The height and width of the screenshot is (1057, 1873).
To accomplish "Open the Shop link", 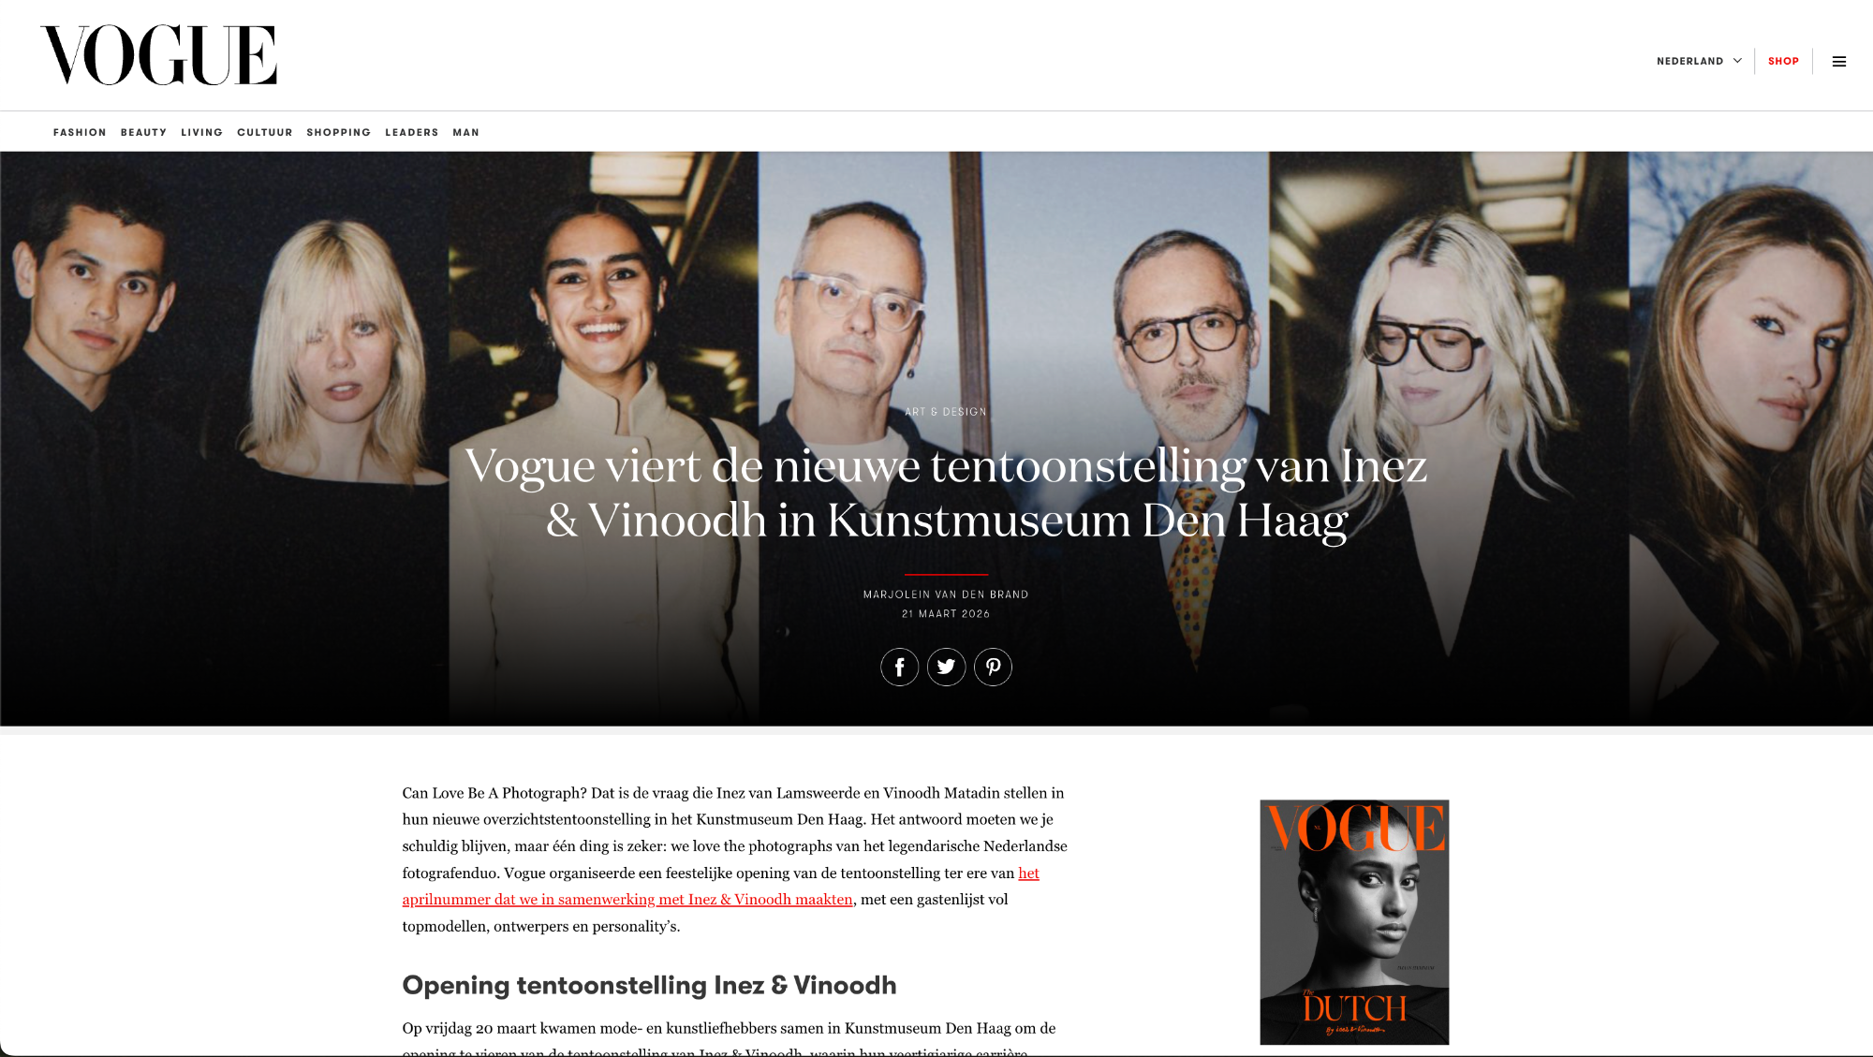I will click(1783, 61).
